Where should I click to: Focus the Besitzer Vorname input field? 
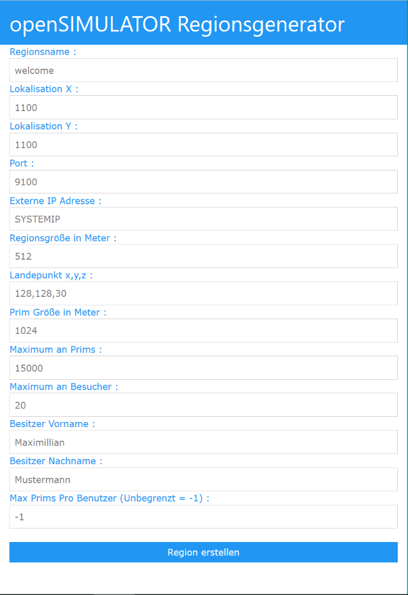(203, 442)
